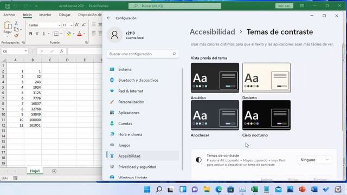The image size is (347, 195).
Task: Select cell containing 161051
Action: [x=33, y=125]
